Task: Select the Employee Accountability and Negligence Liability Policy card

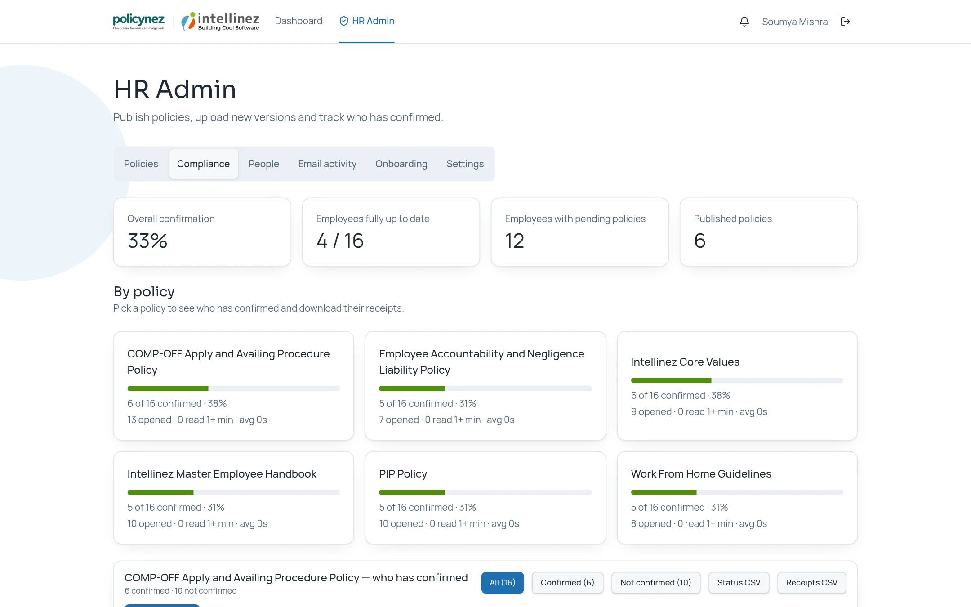Action: [485, 386]
